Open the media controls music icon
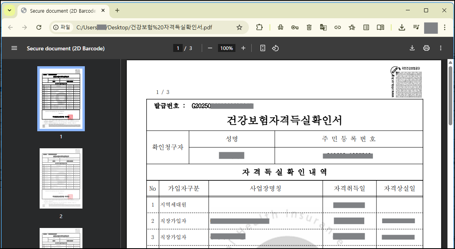This screenshot has height=249, width=455. (x=416, y=27)
